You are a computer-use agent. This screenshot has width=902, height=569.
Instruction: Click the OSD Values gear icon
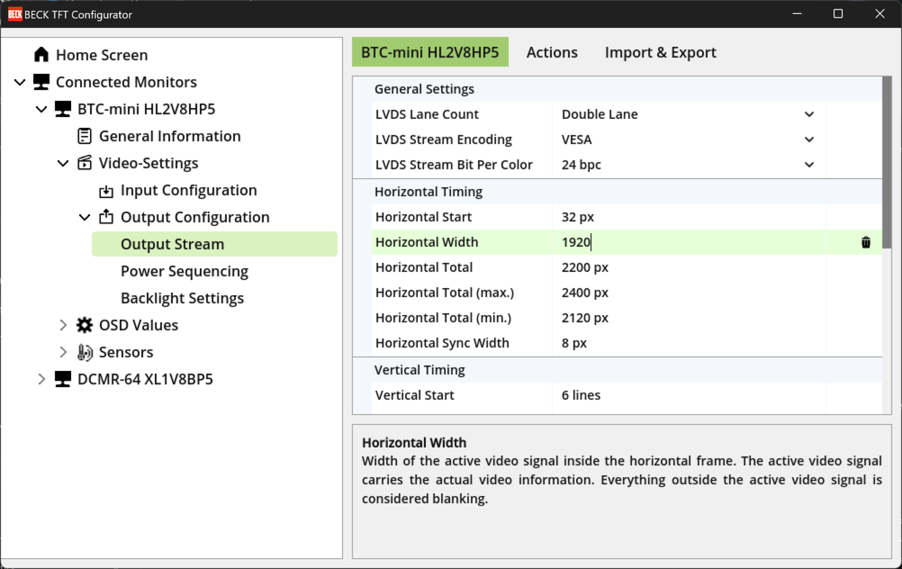(84, 325)
